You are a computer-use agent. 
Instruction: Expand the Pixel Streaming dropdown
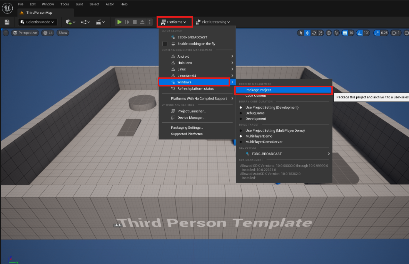[213, 22]
